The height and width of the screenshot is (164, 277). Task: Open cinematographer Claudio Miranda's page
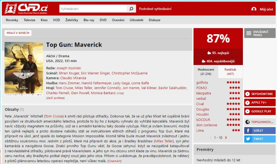(73, 78)
